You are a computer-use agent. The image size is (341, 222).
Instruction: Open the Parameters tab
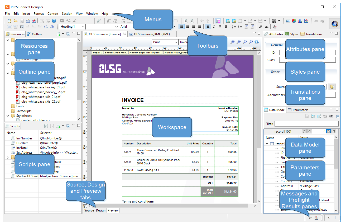pyautogui.click(x=298, y=110)
